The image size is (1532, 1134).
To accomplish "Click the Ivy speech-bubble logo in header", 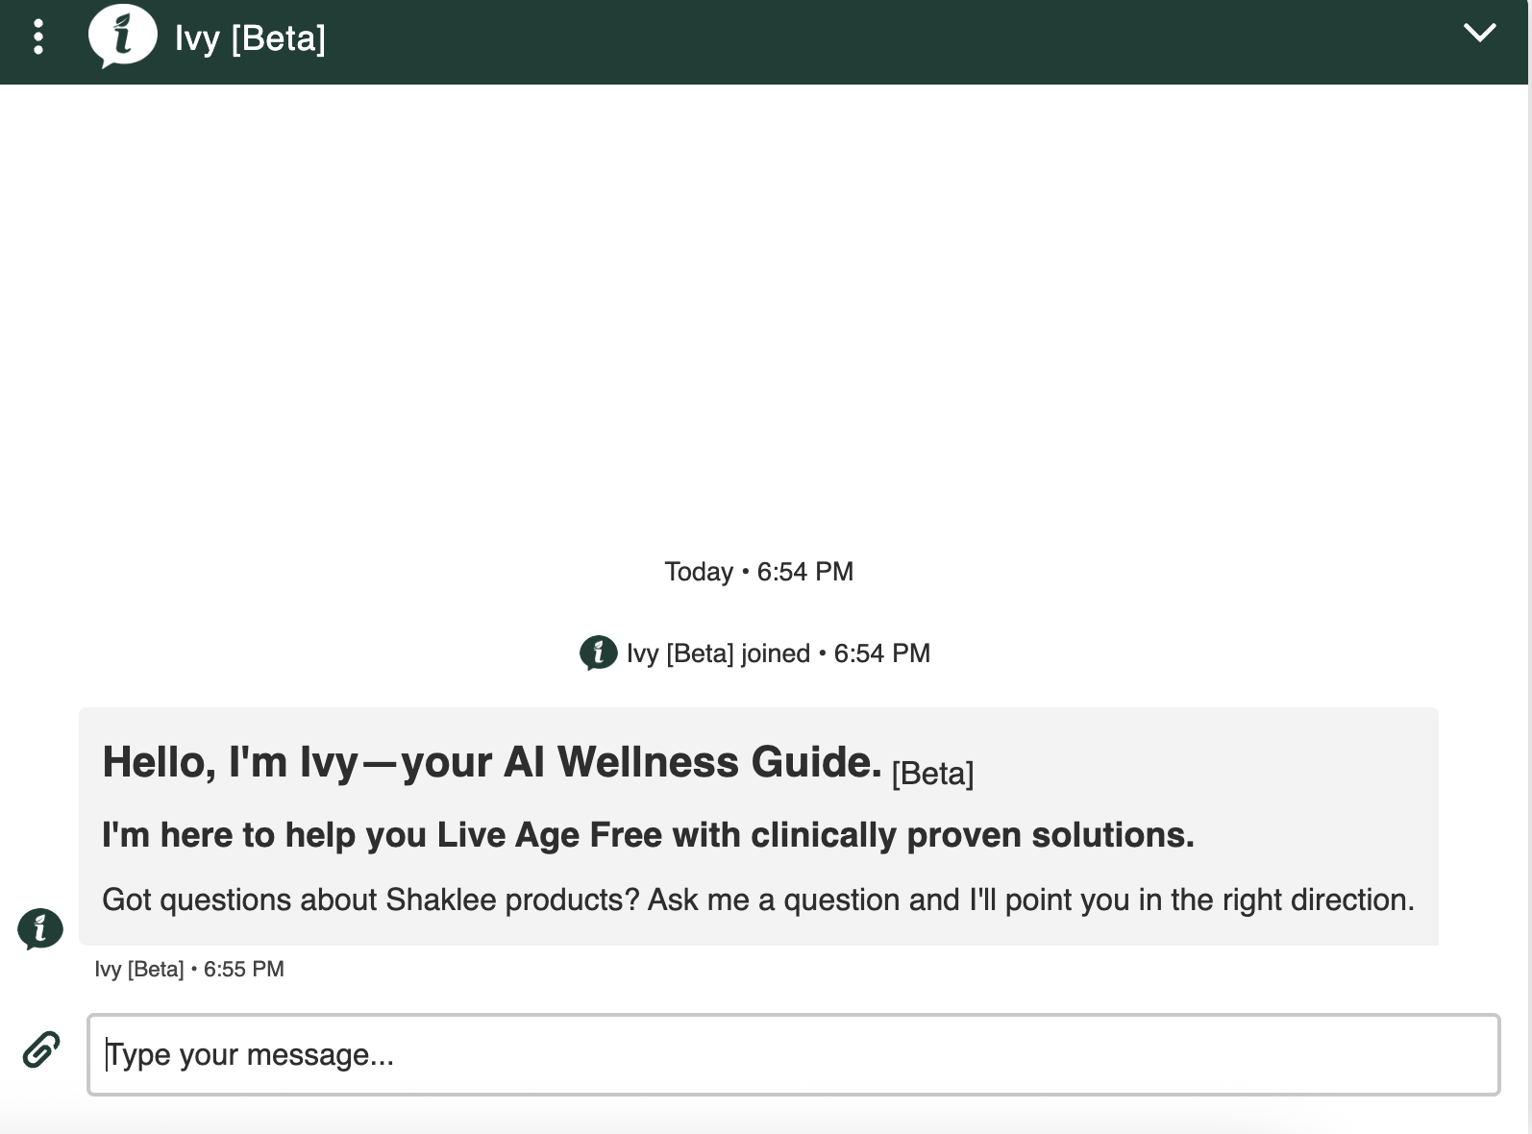I will point(122,37).
